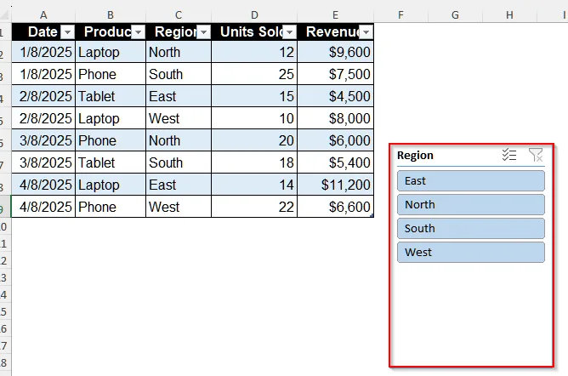Click the $11,200 revenue cell
The image size is (568, 376).
(335, 185)
